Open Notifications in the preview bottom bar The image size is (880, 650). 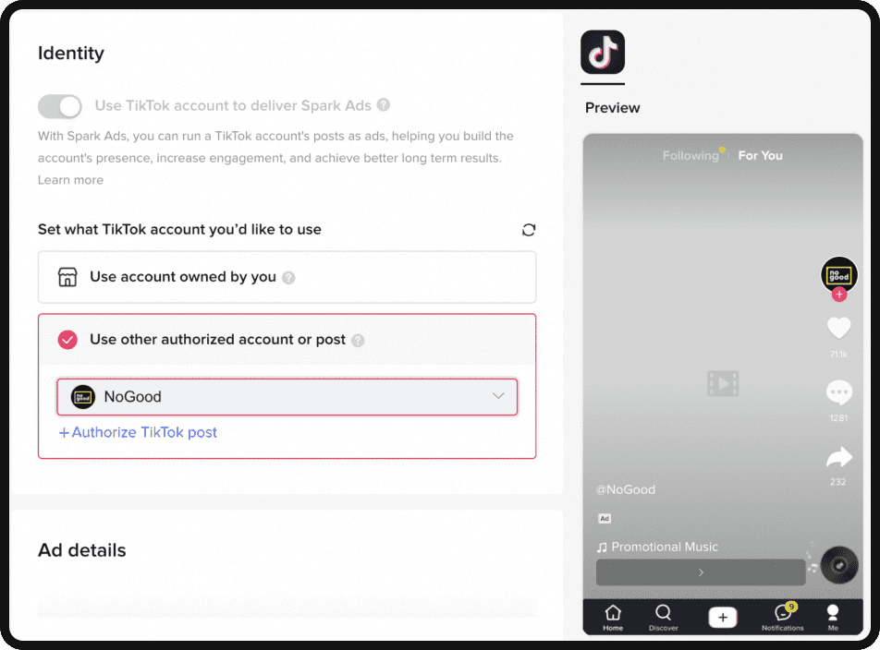[x=783, y=617]
